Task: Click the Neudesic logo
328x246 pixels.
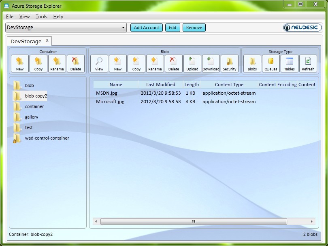Action: point(302,28)
